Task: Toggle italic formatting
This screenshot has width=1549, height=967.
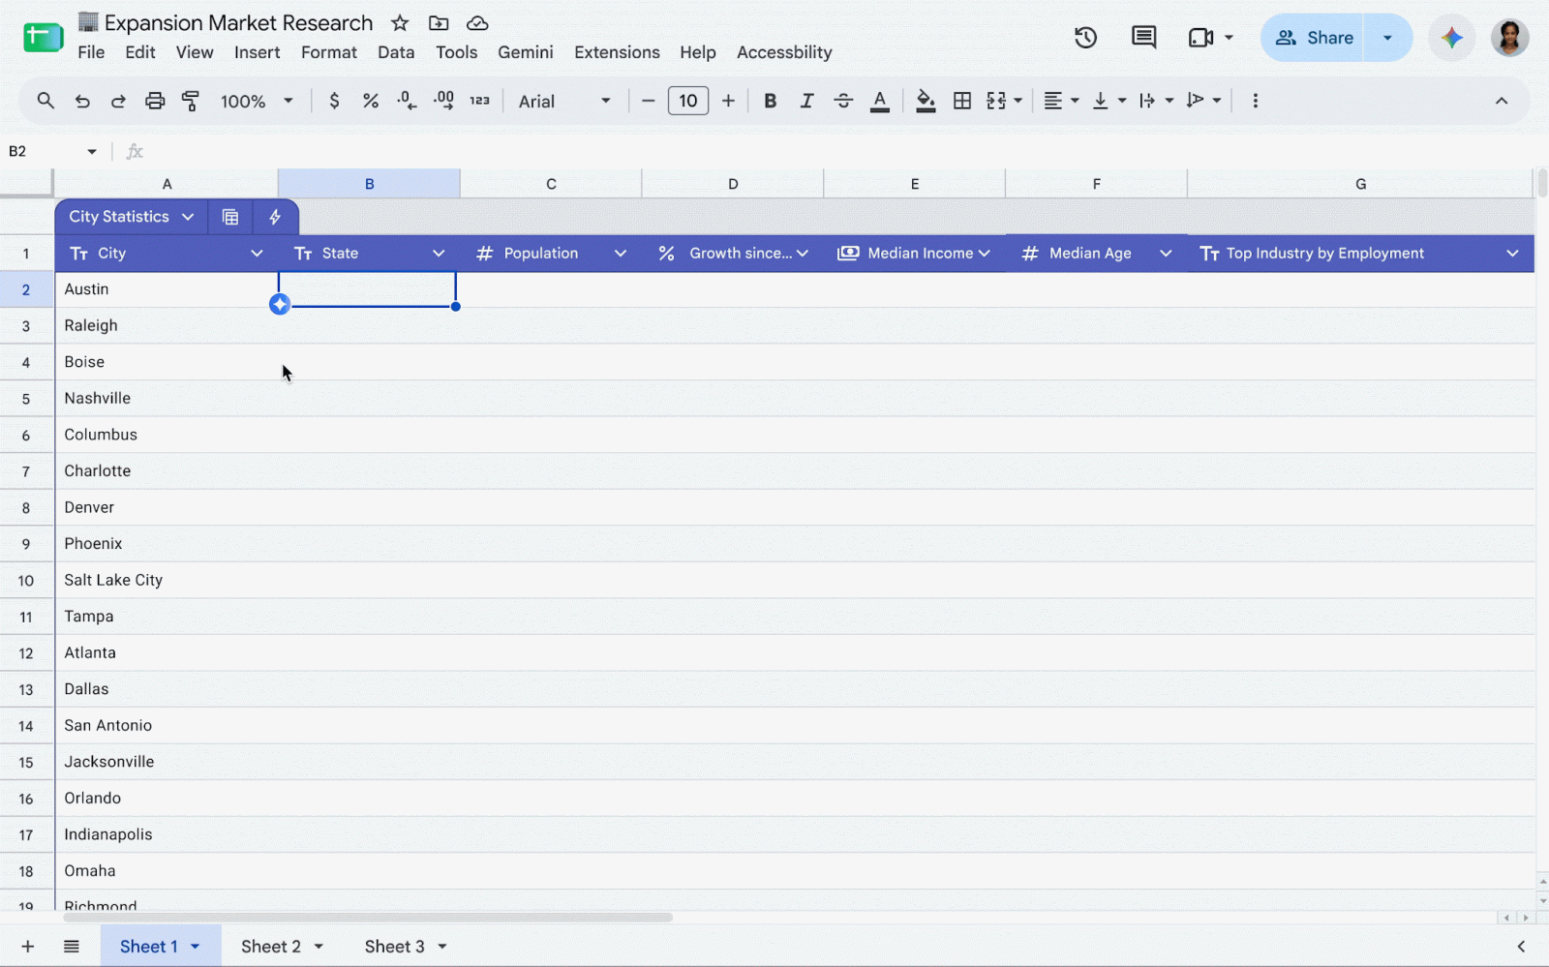Action: point(805,101)
